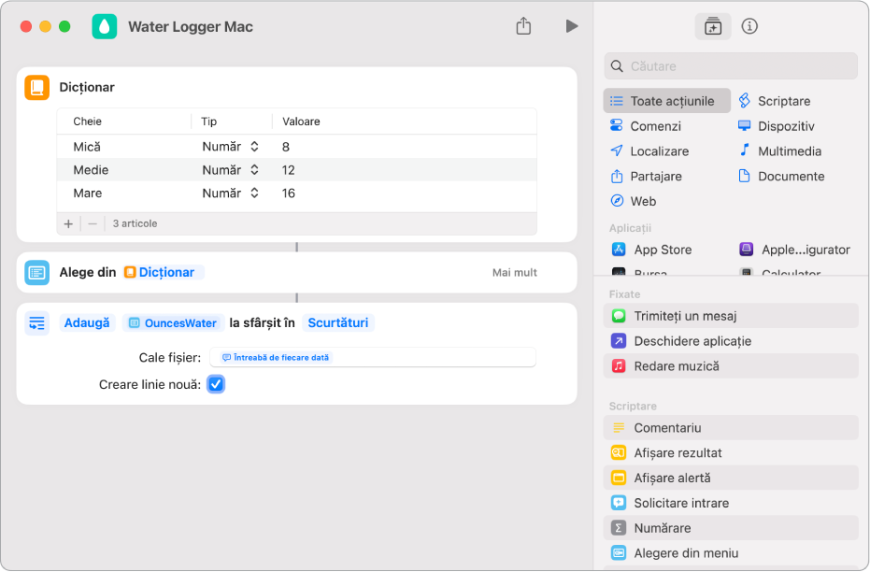Select the Apple Configurator app entry
870x572 pixels.
pyautogui.click(x=794, y=250)
